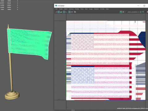The image size is (148, 111).
Task: Click the UV distortion display icon
Action: pyautogui.click(x=61, y=12)
